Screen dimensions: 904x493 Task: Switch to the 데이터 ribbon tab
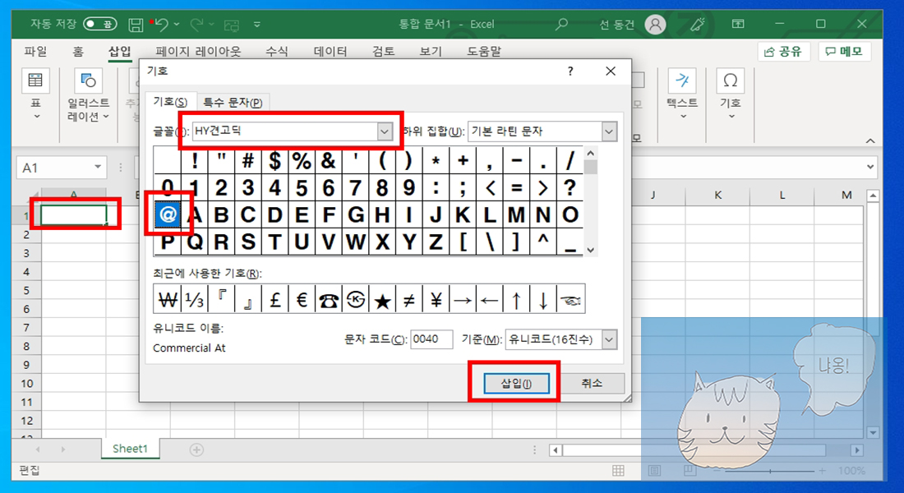click(330, 51)
